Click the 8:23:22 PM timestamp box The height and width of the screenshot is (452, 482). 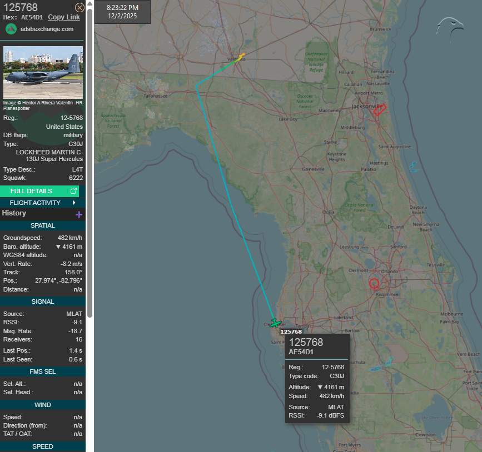pyautogui.click(x=122, y=12)
